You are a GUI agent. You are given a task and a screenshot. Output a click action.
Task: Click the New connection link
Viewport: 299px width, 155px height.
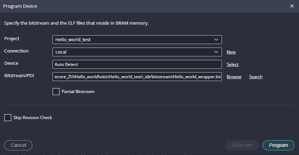[x=231, y=52]
